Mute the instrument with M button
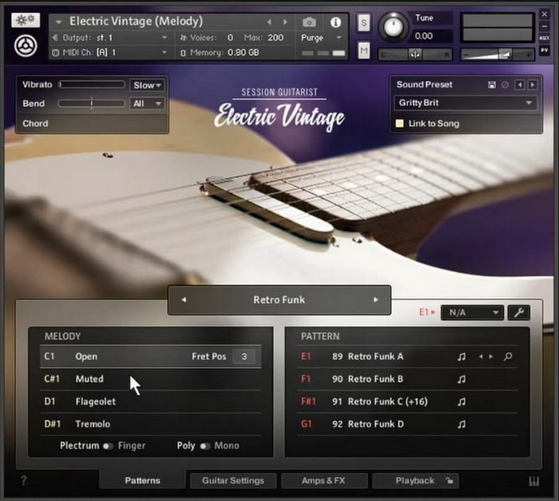559x501 pixels. 364,50
